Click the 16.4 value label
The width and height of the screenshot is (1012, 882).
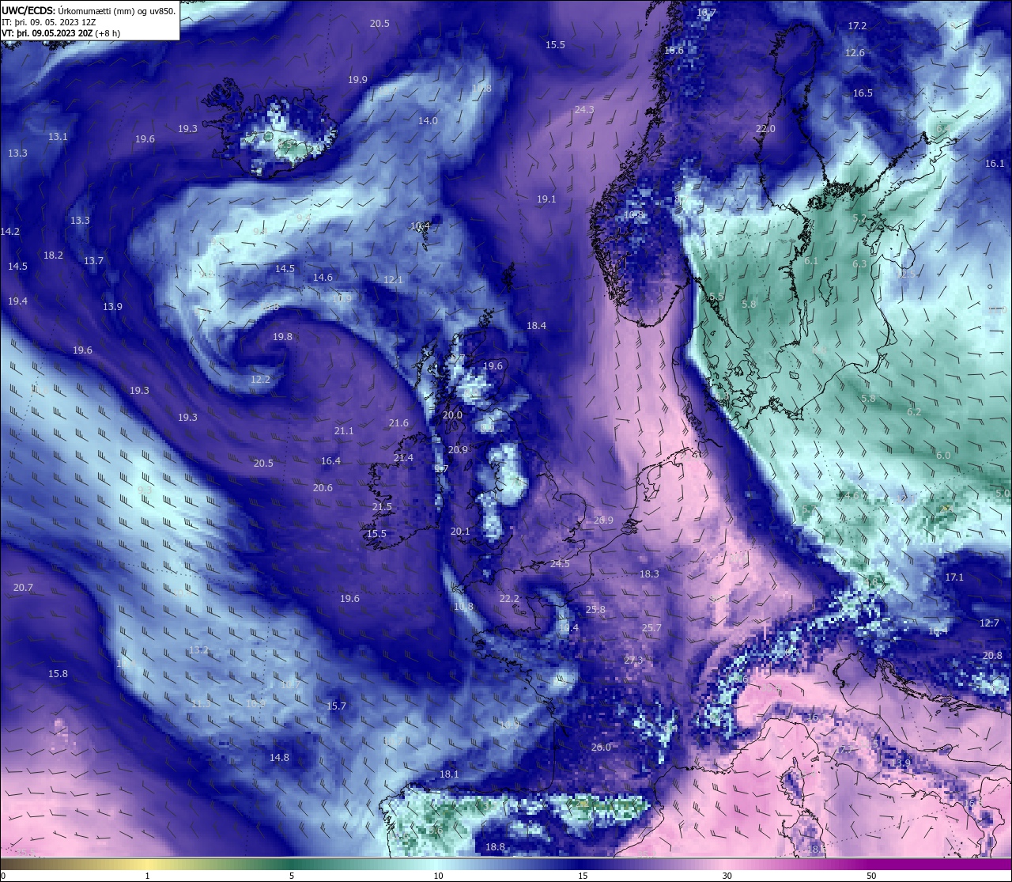(330, 461)
